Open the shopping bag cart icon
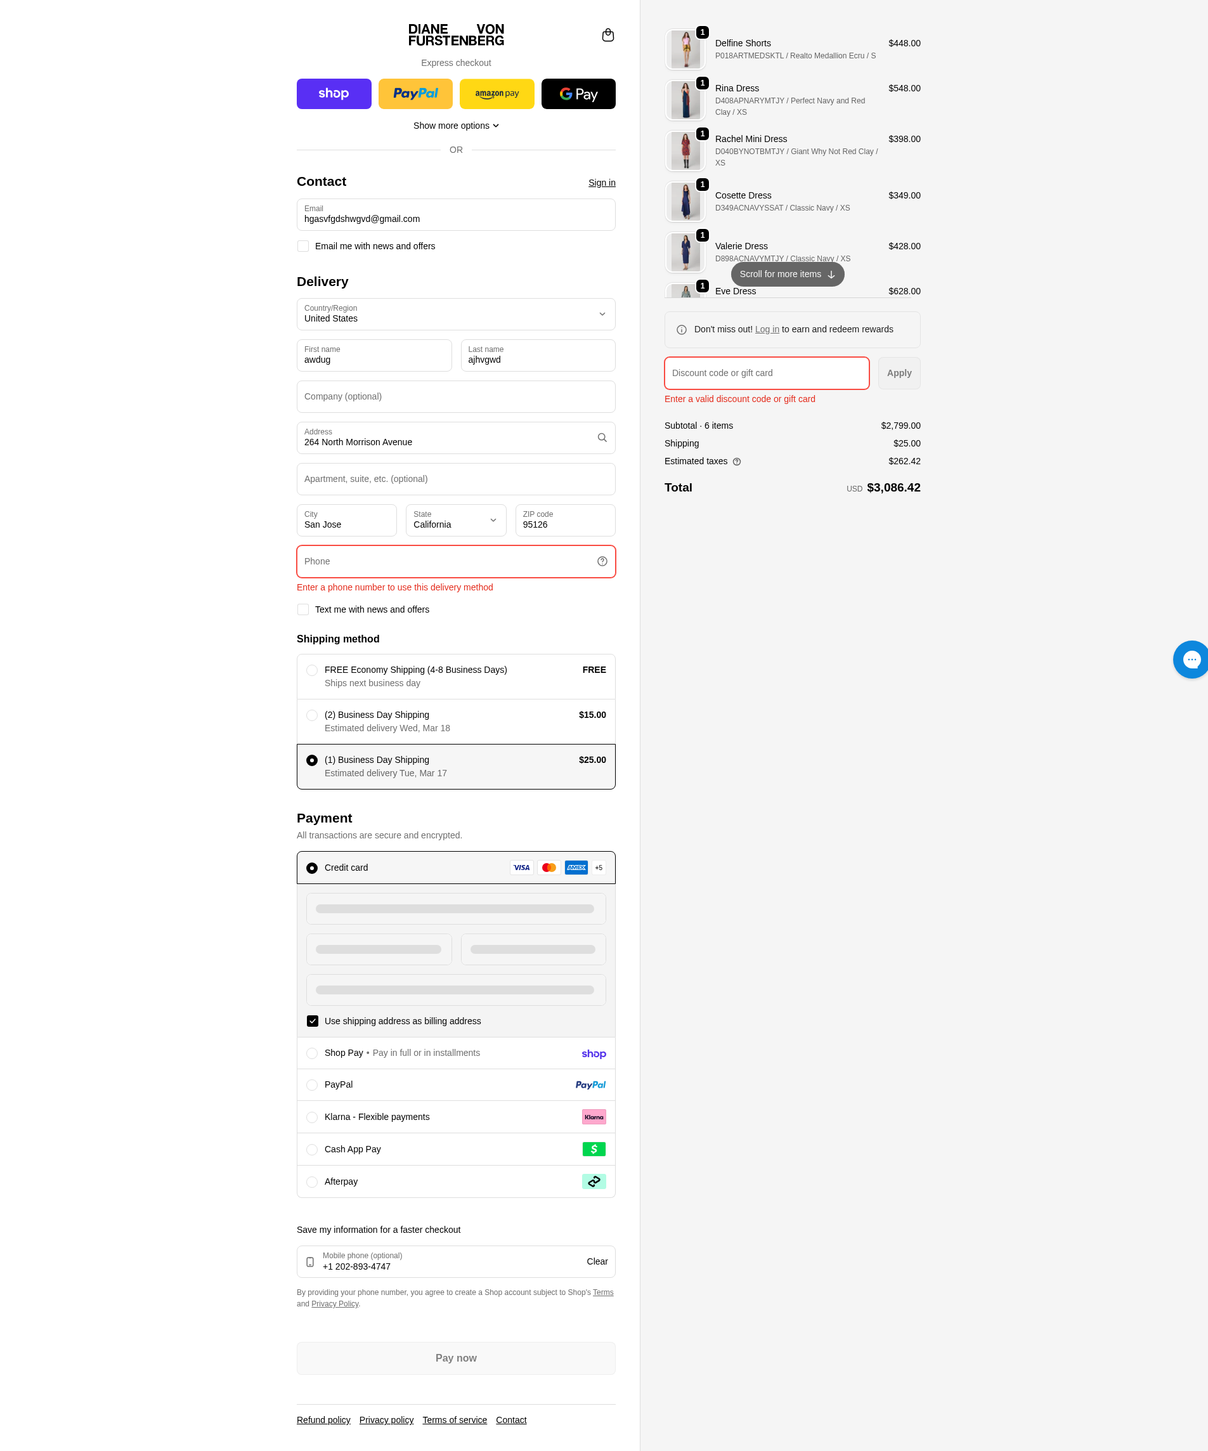The height and width of the screenshot is (1451, 1208). tap(607, 36)
